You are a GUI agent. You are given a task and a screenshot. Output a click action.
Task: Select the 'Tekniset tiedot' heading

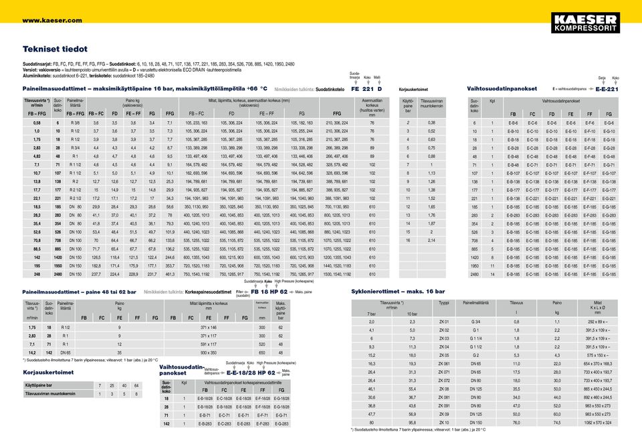pyautogui.click(x=55, y=49)
